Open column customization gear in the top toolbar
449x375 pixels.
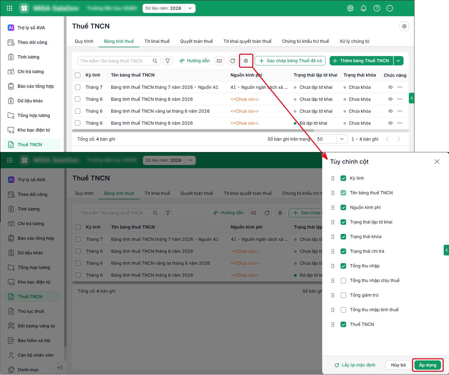tap(246, 61)
